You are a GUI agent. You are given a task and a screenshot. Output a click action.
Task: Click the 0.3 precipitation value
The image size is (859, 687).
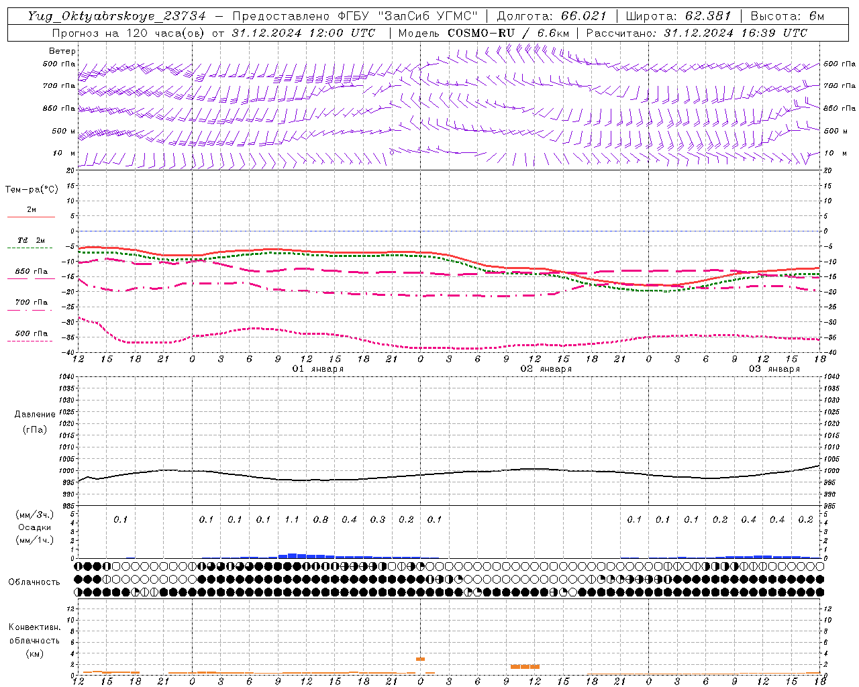pos(378,520)
